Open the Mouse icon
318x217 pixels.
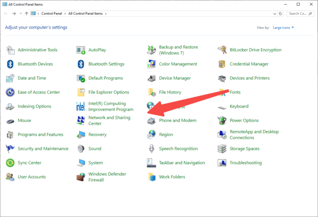(x=11, y=121)
